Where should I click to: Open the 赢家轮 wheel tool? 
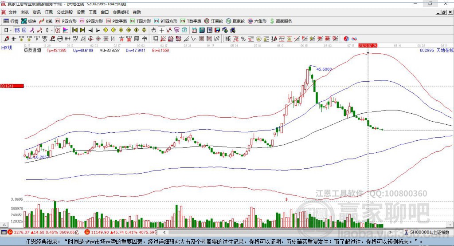pos(235,21)
